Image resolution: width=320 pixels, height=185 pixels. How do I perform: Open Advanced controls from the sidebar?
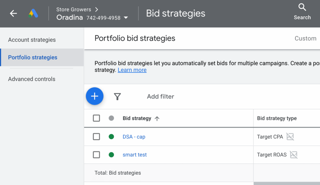tap(32, 79)
